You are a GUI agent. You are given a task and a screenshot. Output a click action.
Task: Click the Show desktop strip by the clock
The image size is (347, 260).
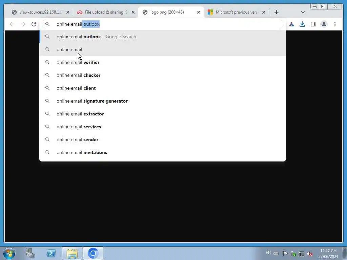(x=345, y=253)
